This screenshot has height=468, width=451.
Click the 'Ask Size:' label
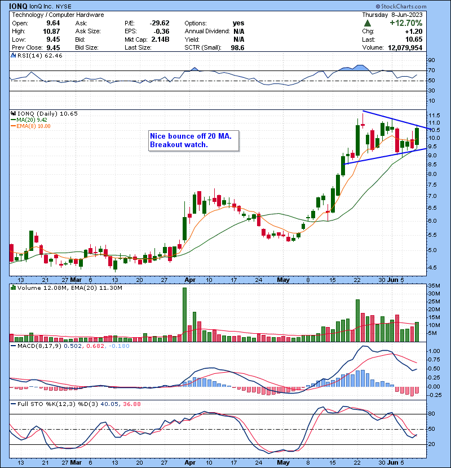tap(88, 31)
